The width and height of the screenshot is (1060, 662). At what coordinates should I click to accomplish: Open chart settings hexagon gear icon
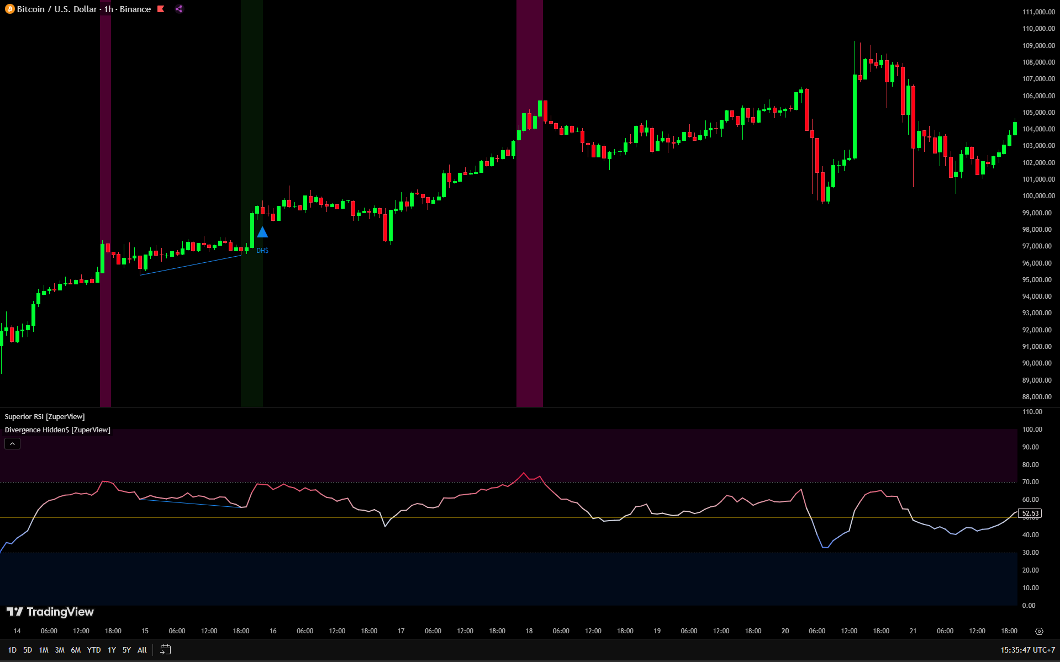pyautogui.click(x=1039, y=631)
